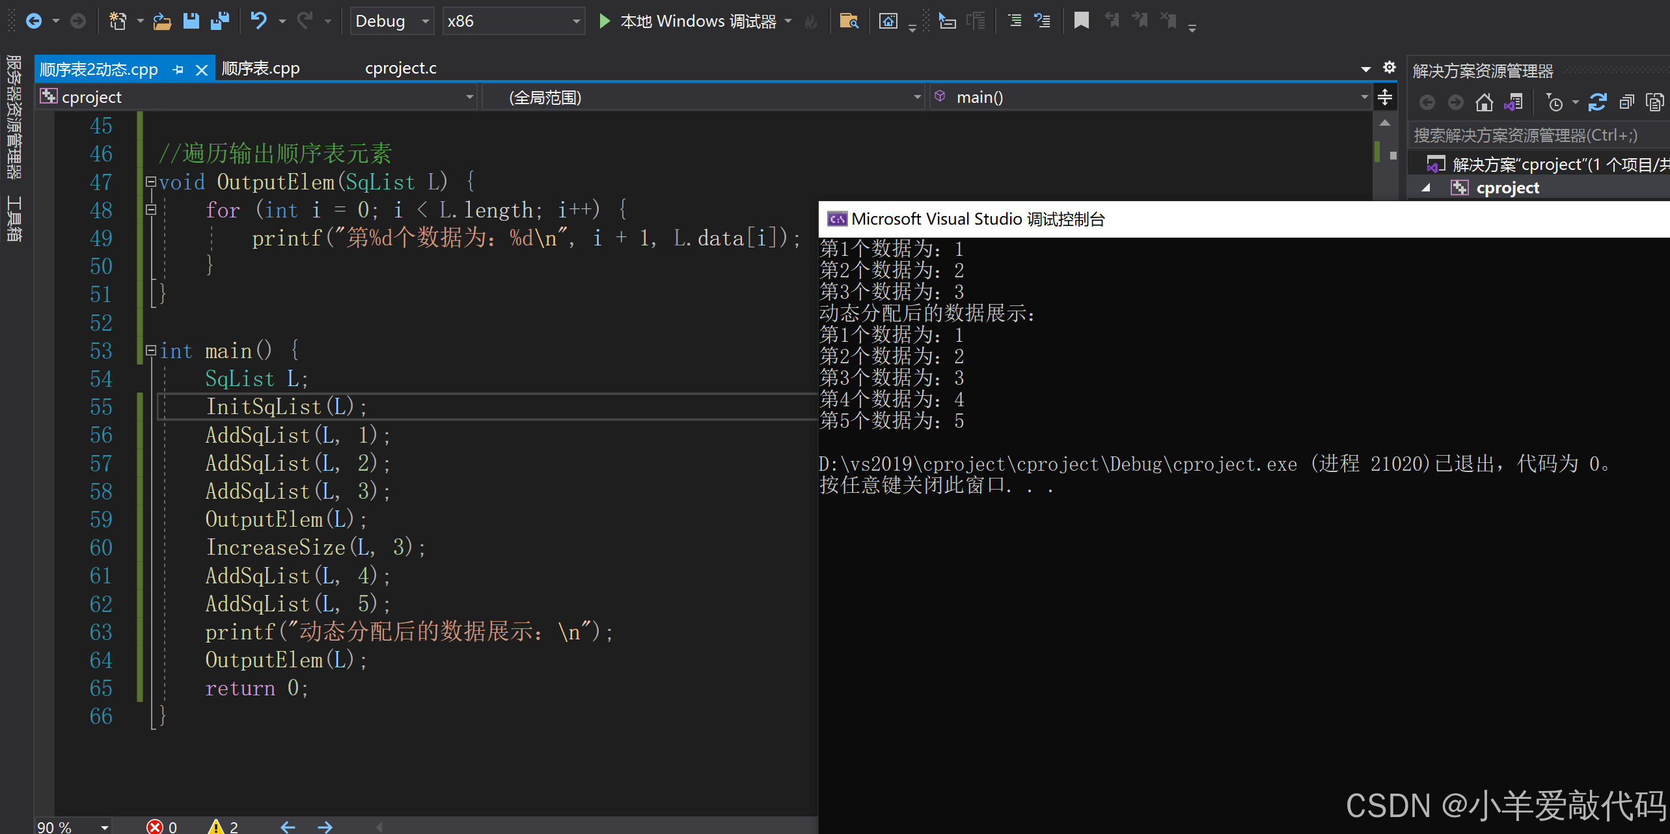Open the Debug configuration dropdown
The width and height of the screenshot is (1670, 834).
click(x=425, y=21)
